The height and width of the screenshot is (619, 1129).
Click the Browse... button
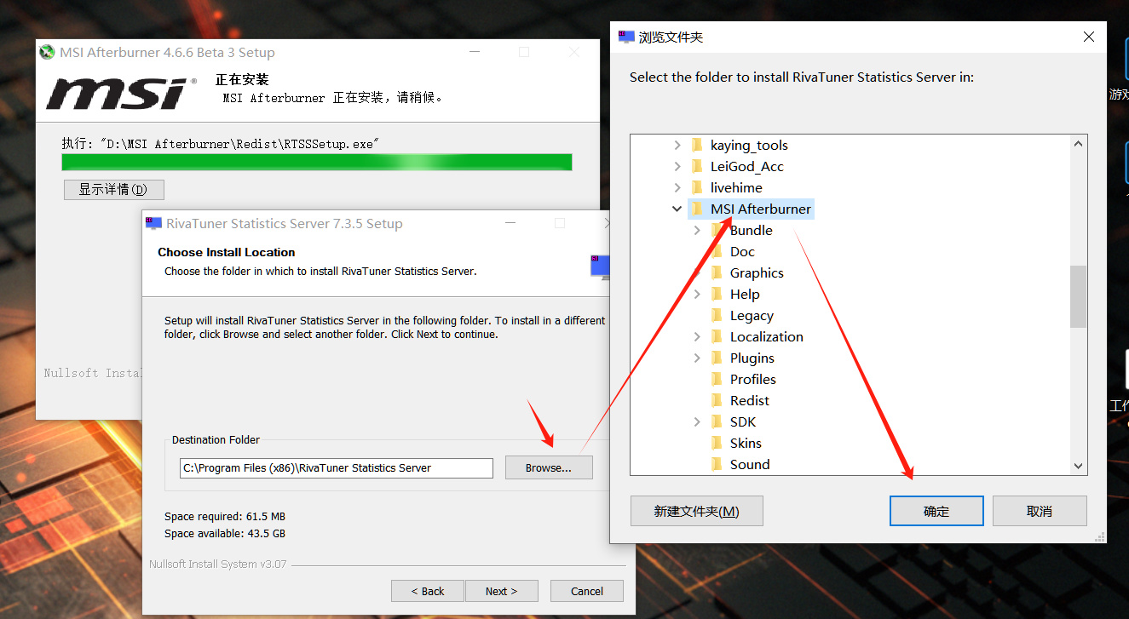click(x=549, y=467)
